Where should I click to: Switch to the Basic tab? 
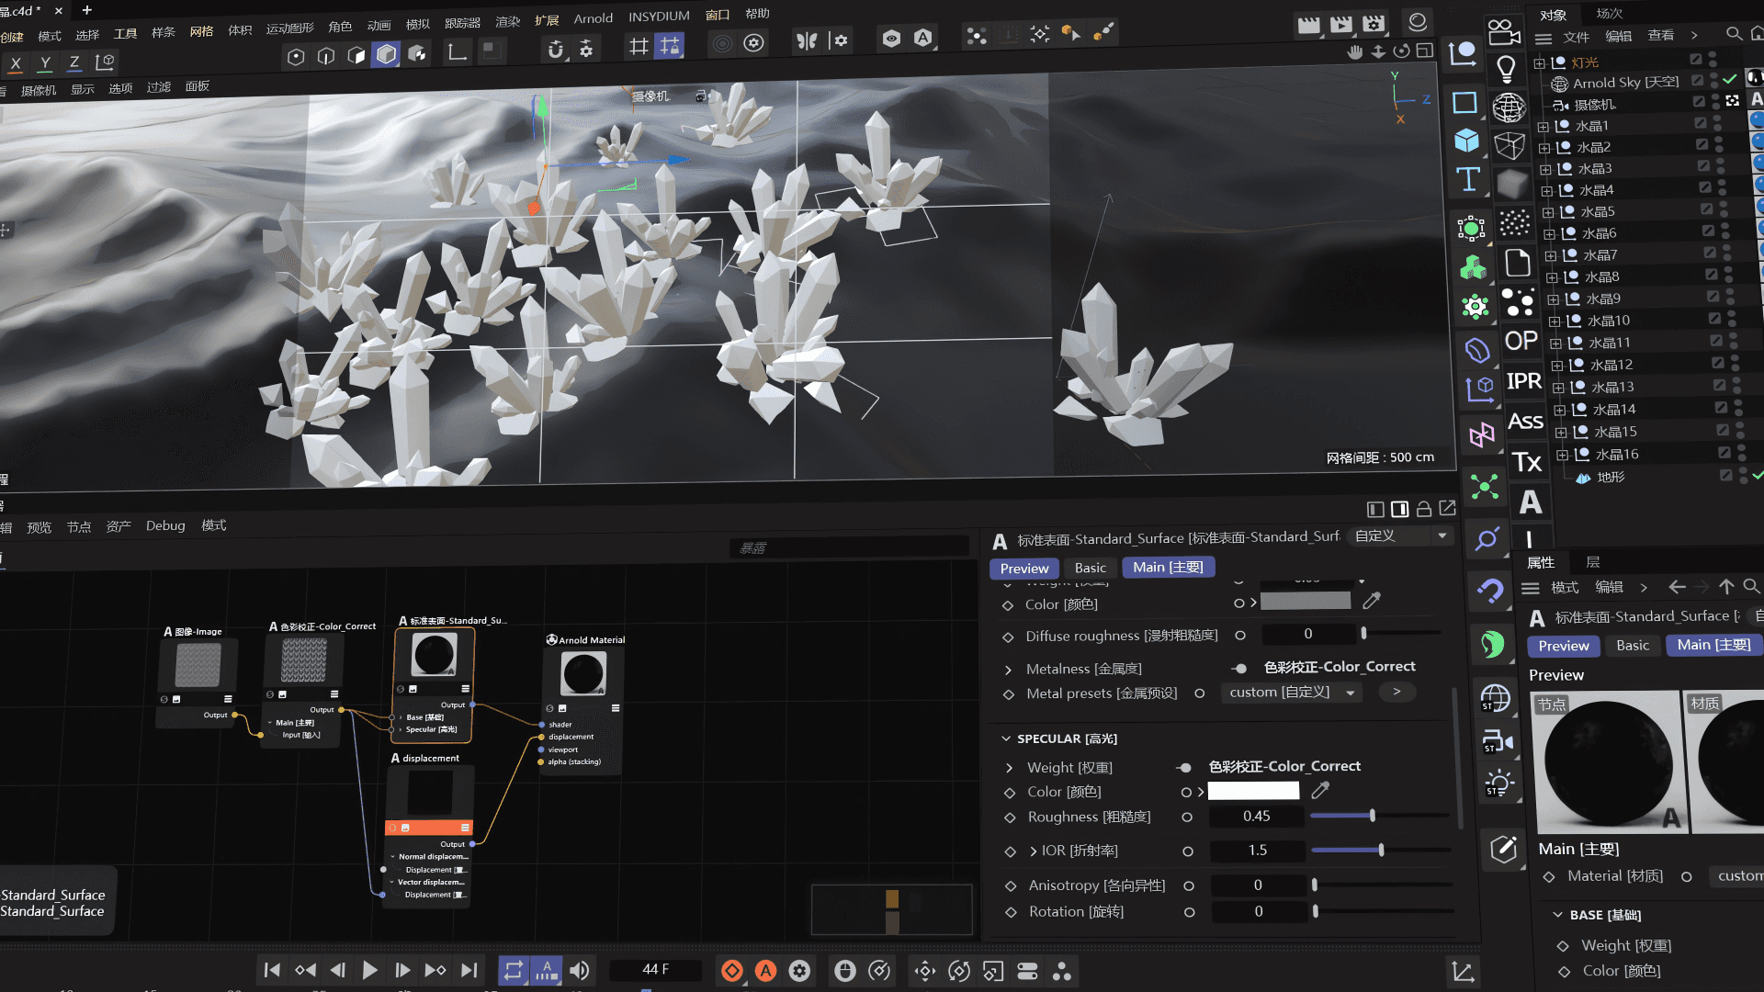tap(1090, 568)
